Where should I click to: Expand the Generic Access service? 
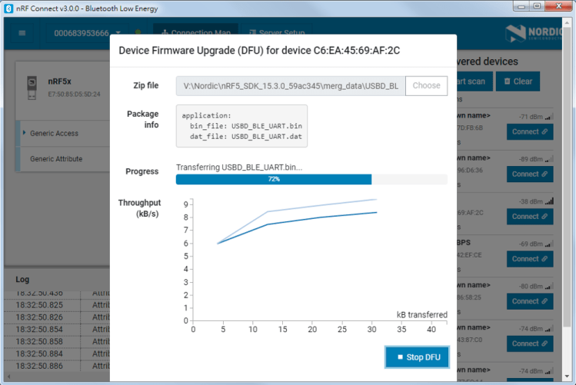coord(55,133)
